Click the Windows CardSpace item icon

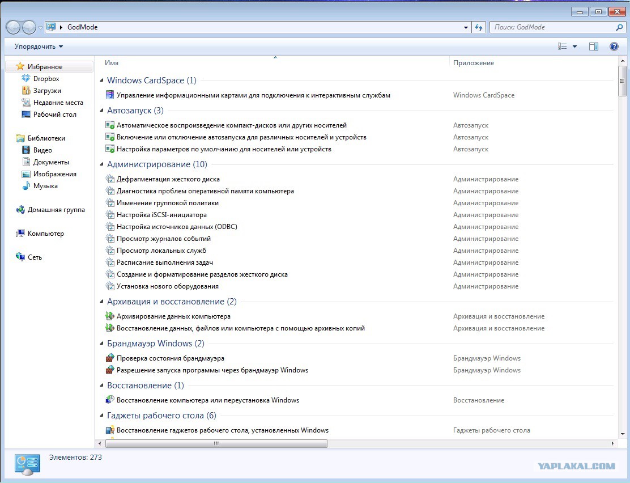point(110,95)
